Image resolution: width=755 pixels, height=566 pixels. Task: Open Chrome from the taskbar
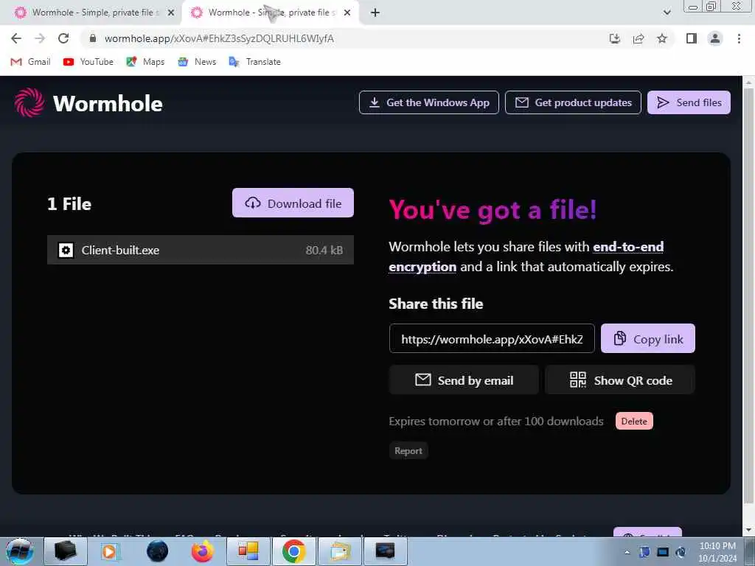click(x=293, y=551)
